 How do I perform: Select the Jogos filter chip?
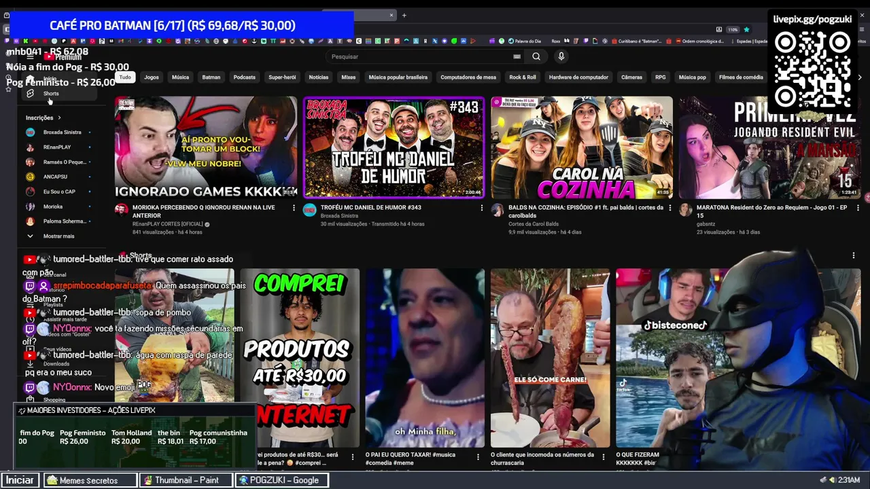click(152, 77)
